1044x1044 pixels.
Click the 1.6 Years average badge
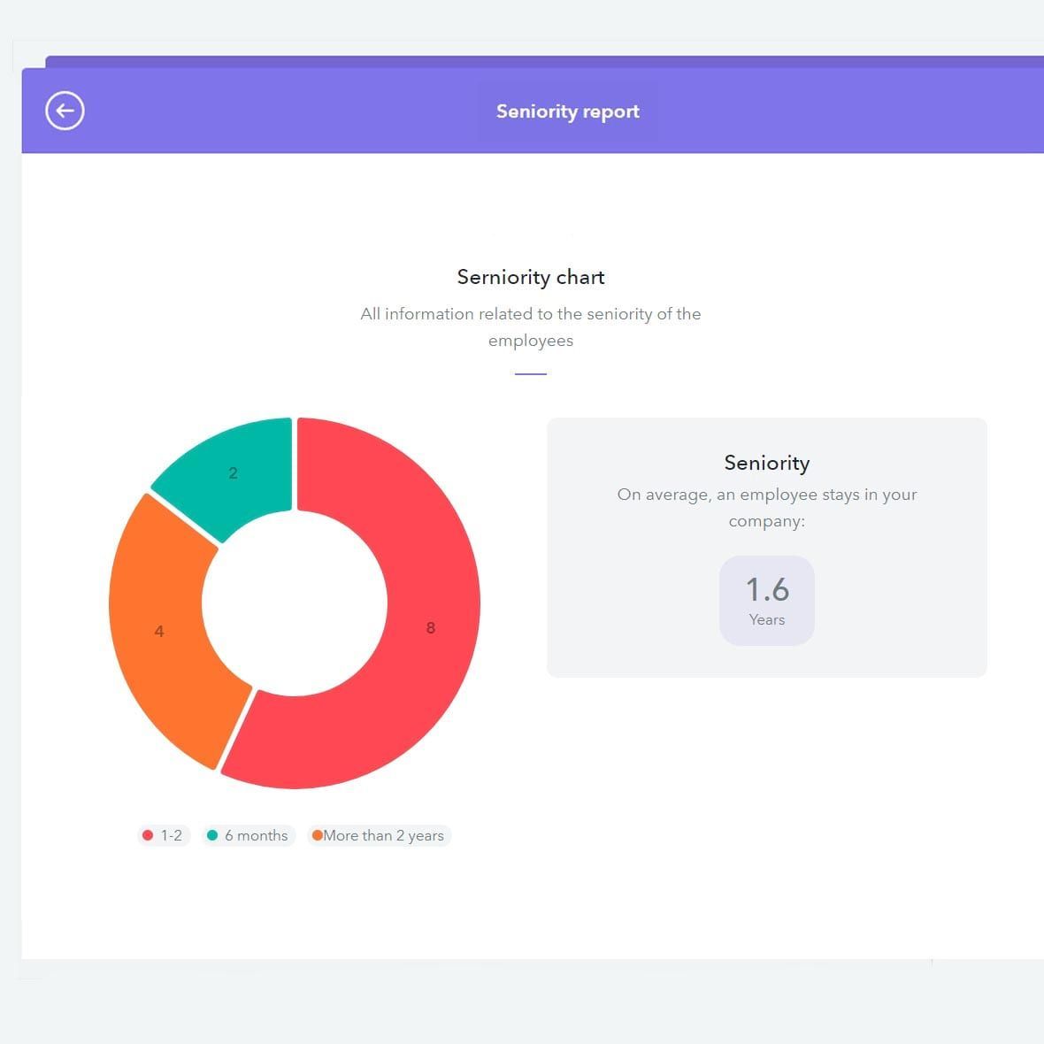(x=766, y=601)
